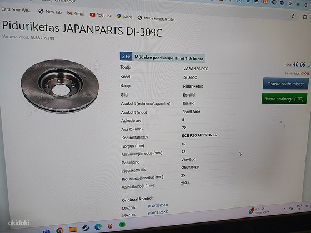Click the 'Kontrolltähistus' row label
Viewport: 311px width, 233px height.
(134, 138)
